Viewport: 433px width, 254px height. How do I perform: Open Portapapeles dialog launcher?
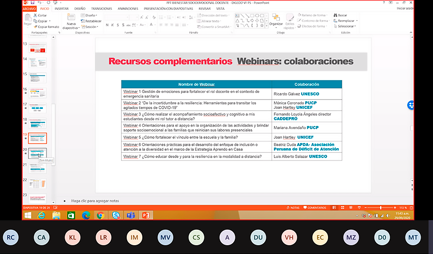point(59,33)
